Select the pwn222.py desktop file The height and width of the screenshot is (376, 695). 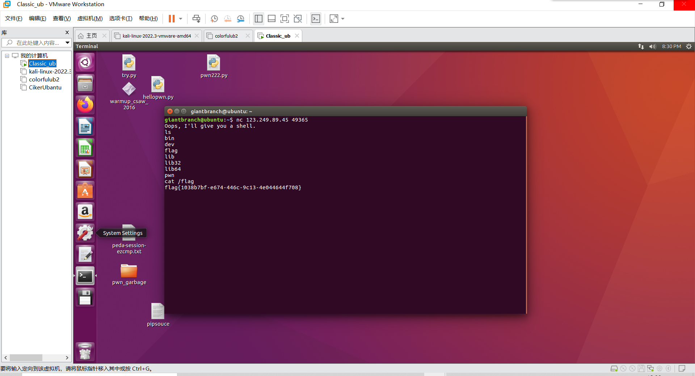pyautogui.click(x=214, y=66)
